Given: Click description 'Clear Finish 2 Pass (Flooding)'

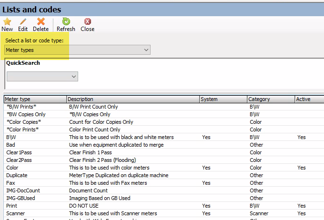Looking at the screenshot, I should tap(102, 160).
